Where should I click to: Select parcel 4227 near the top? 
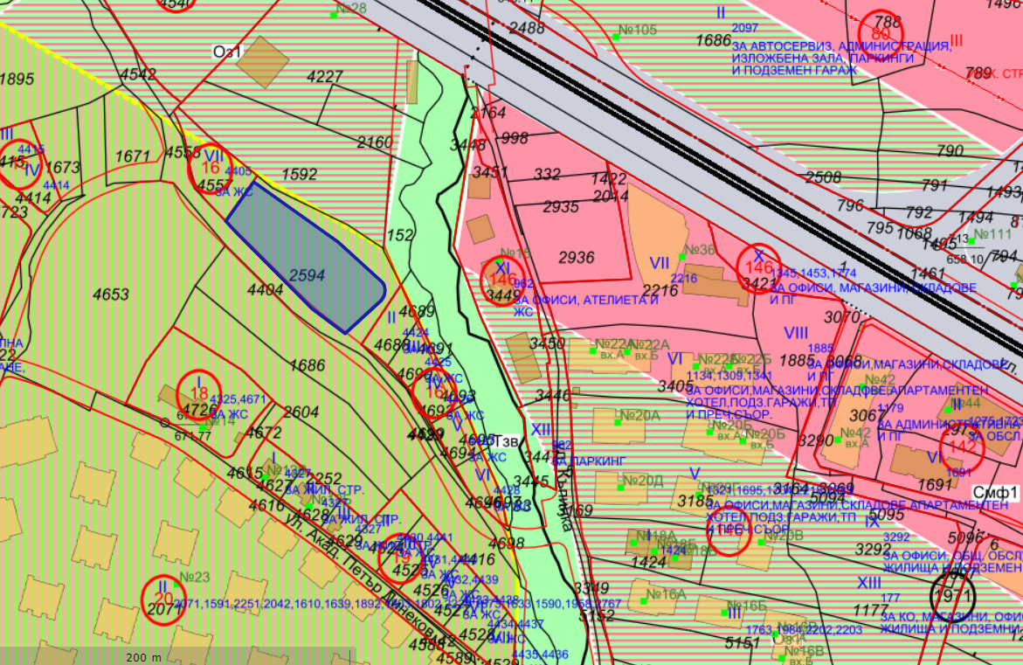point(325,77)
